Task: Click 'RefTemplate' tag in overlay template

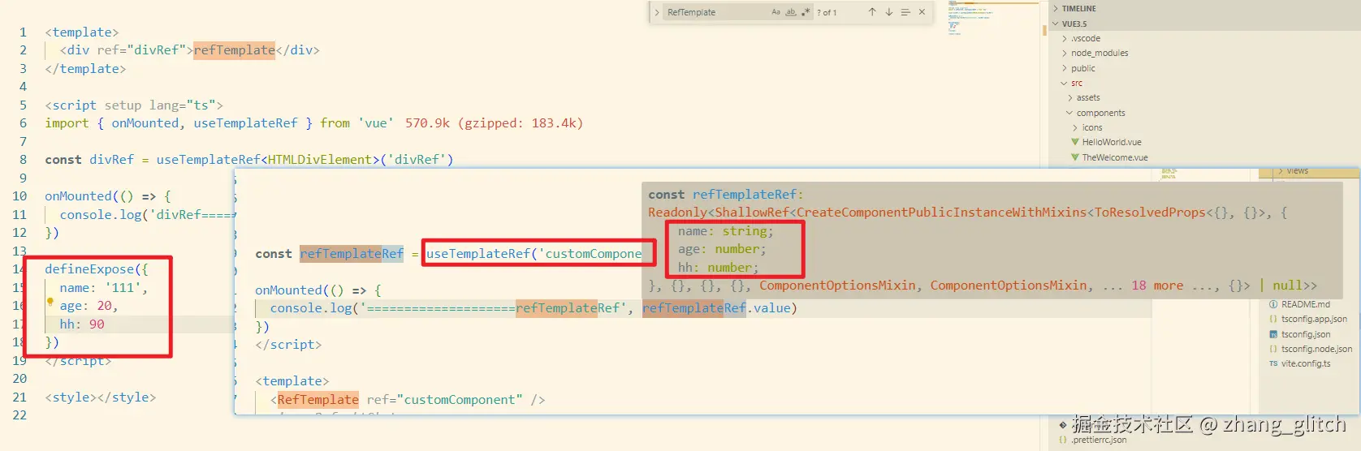Action: point(318,400)
